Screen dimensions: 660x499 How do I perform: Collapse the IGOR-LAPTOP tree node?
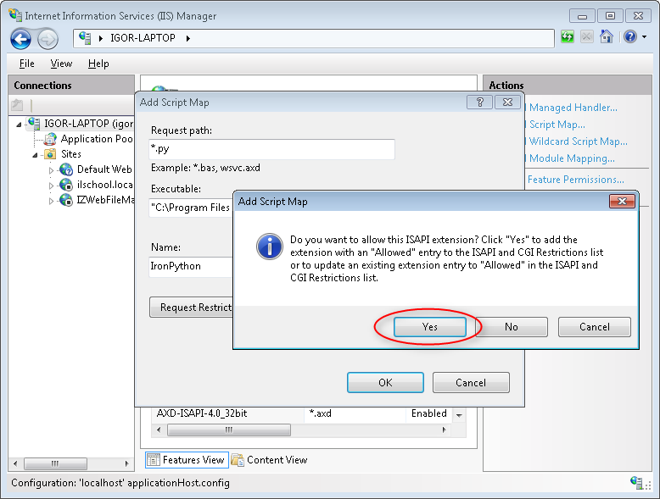click(19, 125)
